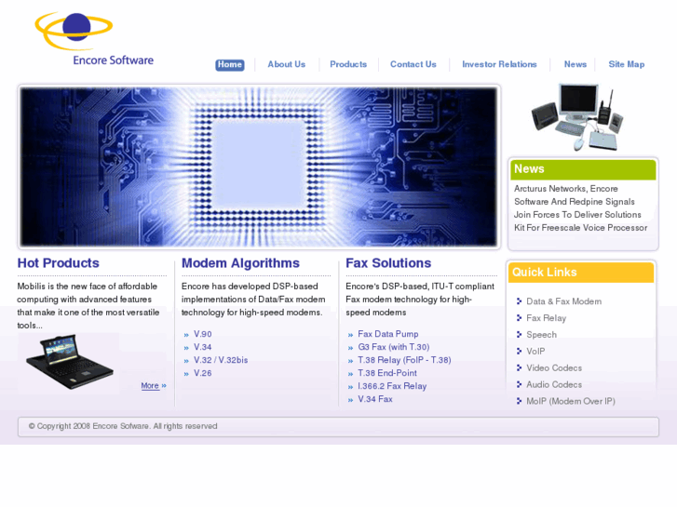Click the Encore Software logo

94,39
